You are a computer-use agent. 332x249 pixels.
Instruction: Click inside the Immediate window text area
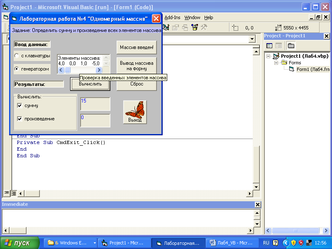point(128,218)
